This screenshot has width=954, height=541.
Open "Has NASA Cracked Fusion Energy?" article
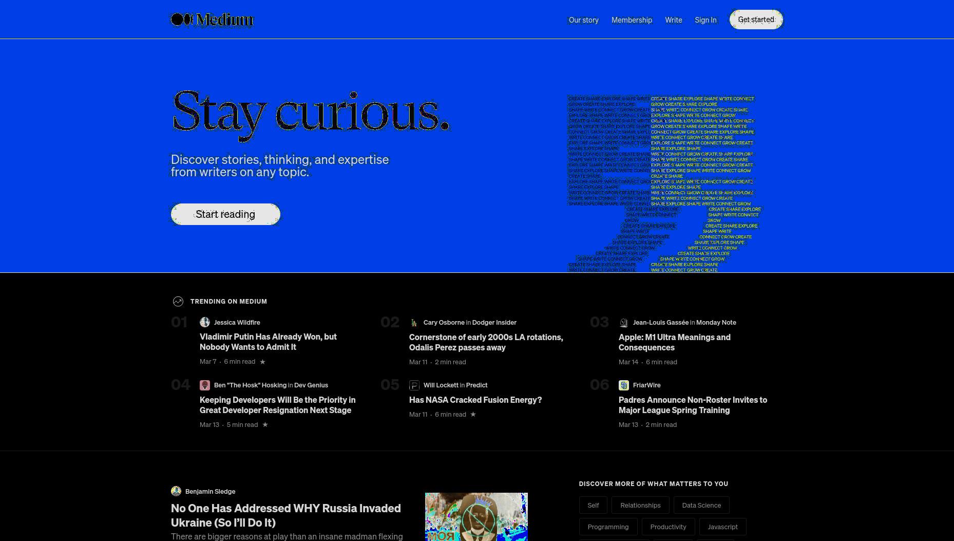pos(475,400)
